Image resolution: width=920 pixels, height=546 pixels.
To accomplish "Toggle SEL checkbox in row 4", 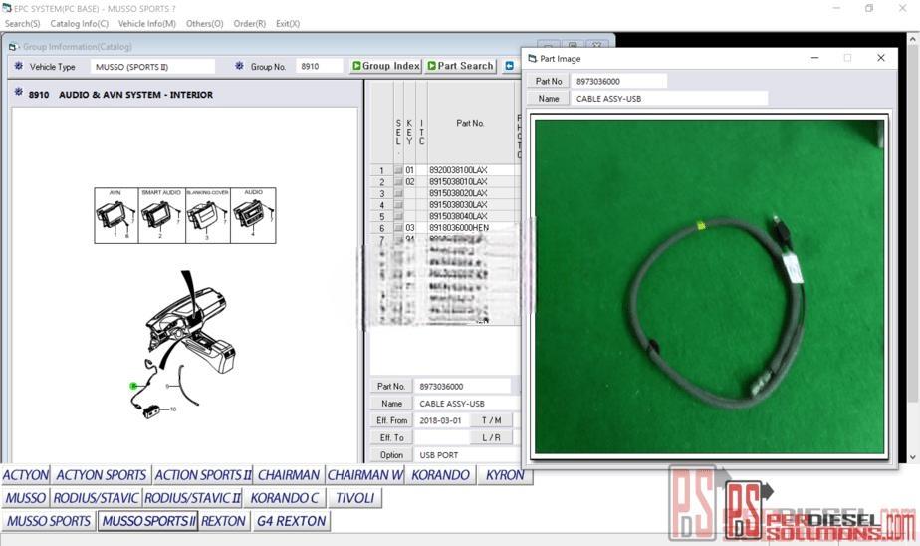I will [398, 205].
